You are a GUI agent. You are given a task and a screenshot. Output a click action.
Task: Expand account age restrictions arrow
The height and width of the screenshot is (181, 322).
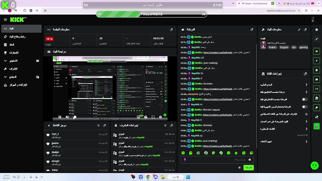pyautogui.click(x=306, y=121)
